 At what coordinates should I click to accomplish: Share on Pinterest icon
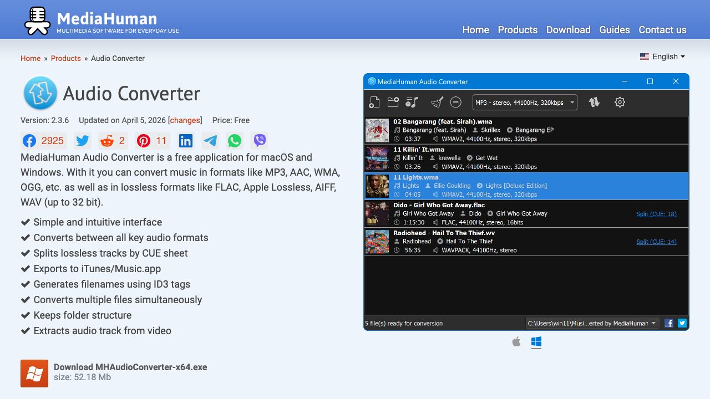coord(153,141)
